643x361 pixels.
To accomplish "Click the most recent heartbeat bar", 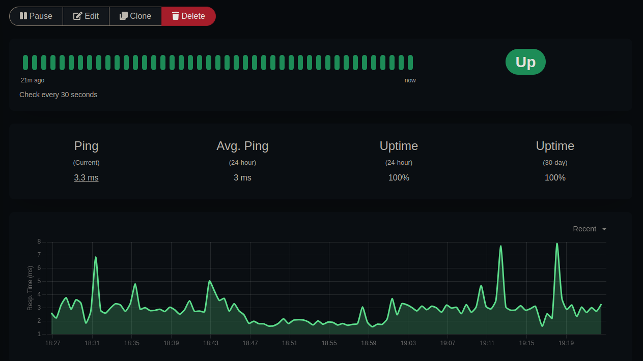I will pos(411,62).
